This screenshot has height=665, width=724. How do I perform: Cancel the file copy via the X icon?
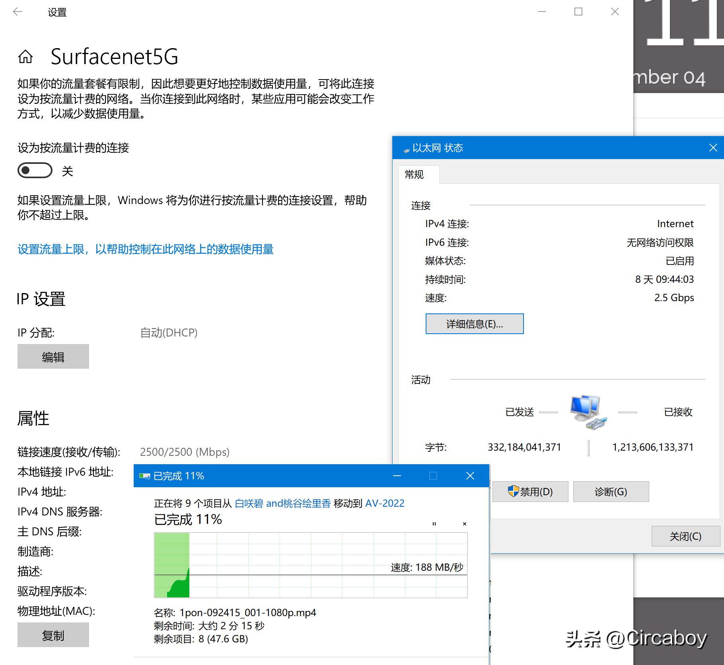pos(464,524)
